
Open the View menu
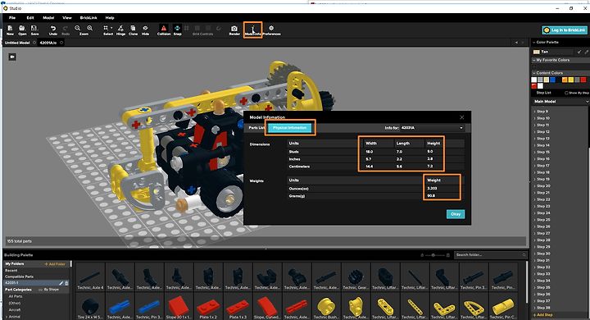click(67, 18)
